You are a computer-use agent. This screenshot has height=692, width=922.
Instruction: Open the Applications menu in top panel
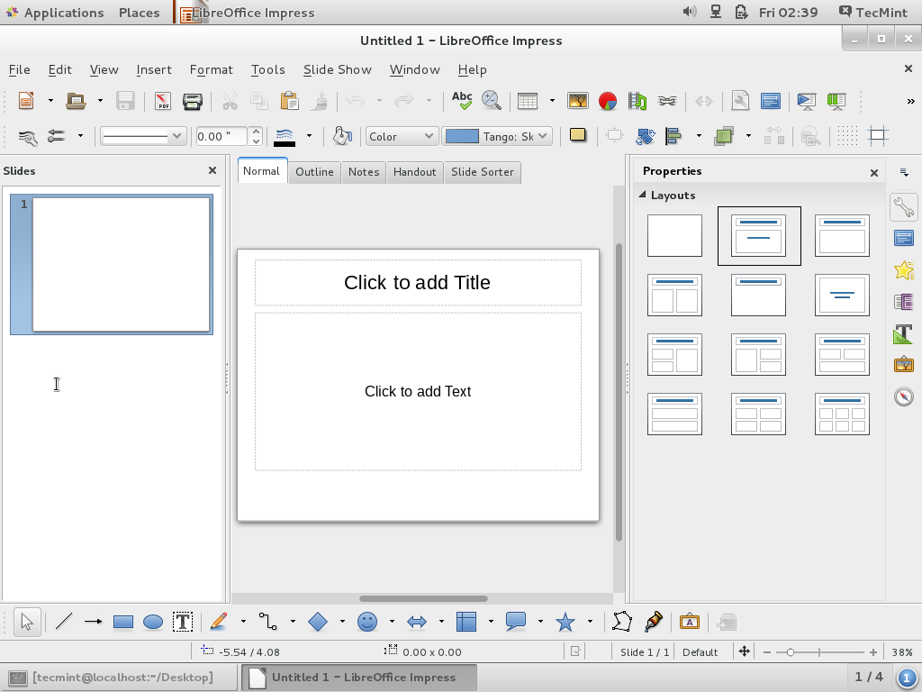point(63,13)
